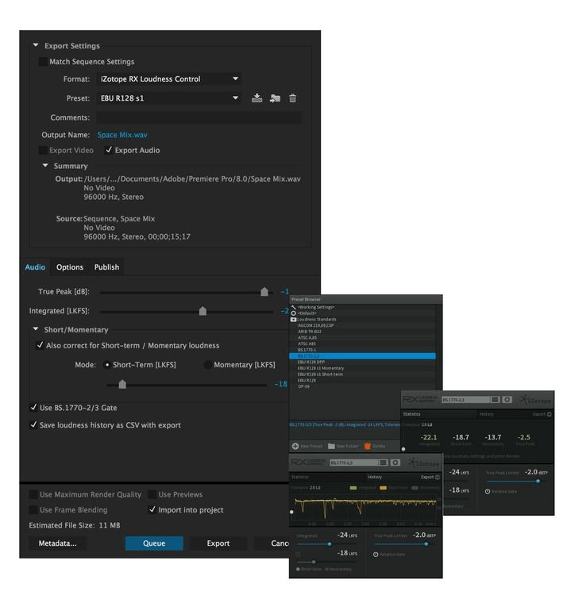The width and height of the screenshot is (571, 595).
Task: Select Short-Term [LKFS] radio button
Action: pyautogui.click(x=107, y=365)
